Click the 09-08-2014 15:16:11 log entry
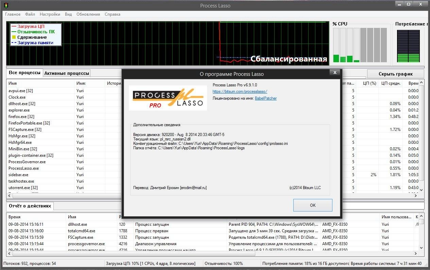The width and height of the screenshot is (430, 270). tap(26, 224)
